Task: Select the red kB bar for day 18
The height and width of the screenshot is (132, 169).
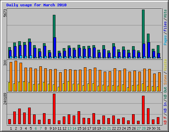Action: (x=94, y=119)
